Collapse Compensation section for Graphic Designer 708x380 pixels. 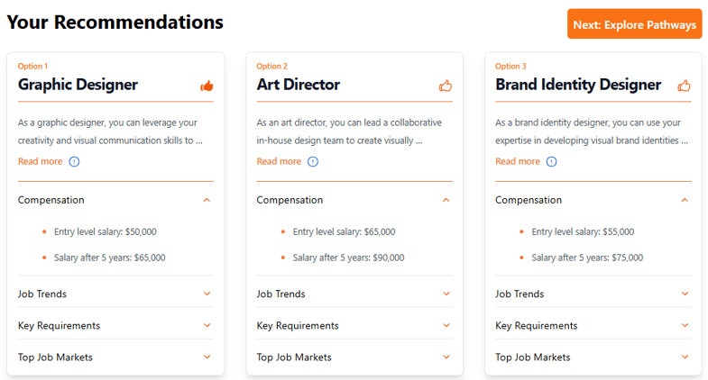pyautogui.click(x=207, y=200)
